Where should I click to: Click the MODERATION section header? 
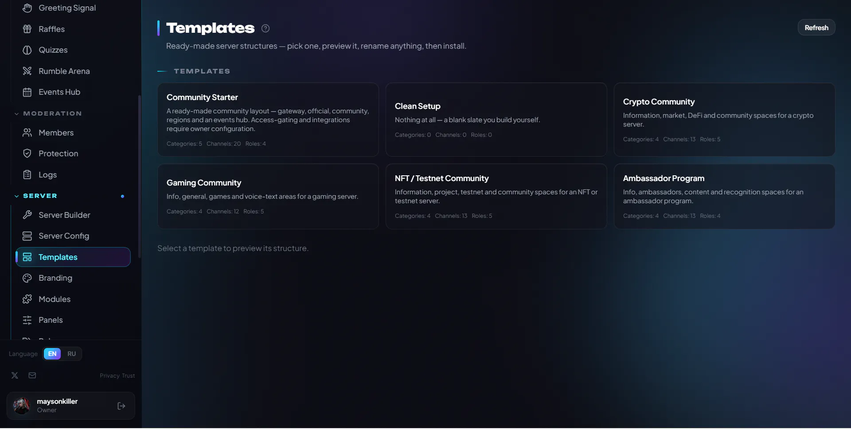(52, 114)
